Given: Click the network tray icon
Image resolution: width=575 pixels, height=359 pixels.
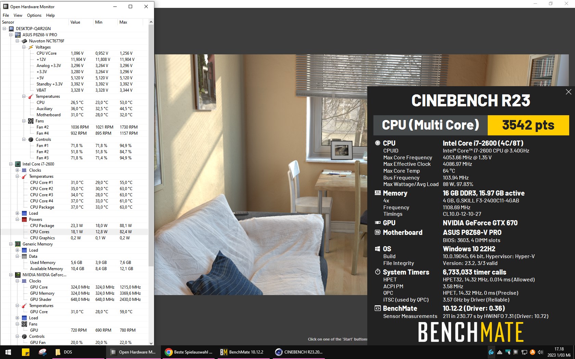Looking at the screenshot, I should [x=524, y=352].
